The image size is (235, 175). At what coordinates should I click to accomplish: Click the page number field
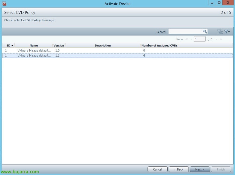coord(200,39)
